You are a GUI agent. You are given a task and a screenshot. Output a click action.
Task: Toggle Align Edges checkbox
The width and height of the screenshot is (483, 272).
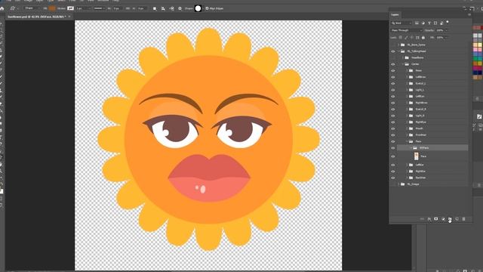(x=207, y=8)
